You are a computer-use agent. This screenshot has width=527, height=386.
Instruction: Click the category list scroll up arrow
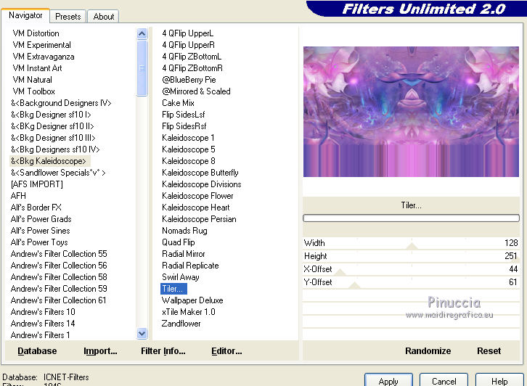coord(142,33)
